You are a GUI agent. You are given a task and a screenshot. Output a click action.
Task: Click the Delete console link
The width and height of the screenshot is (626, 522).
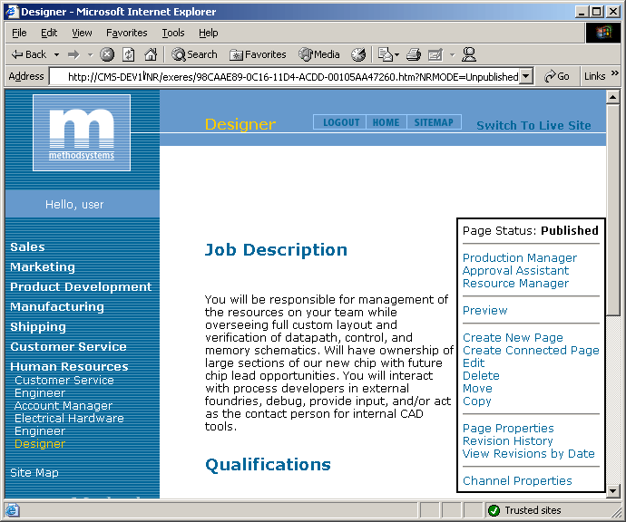point(481,376)
